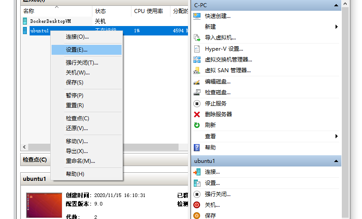Select 导出(X)... in context menu

[87, 151]
